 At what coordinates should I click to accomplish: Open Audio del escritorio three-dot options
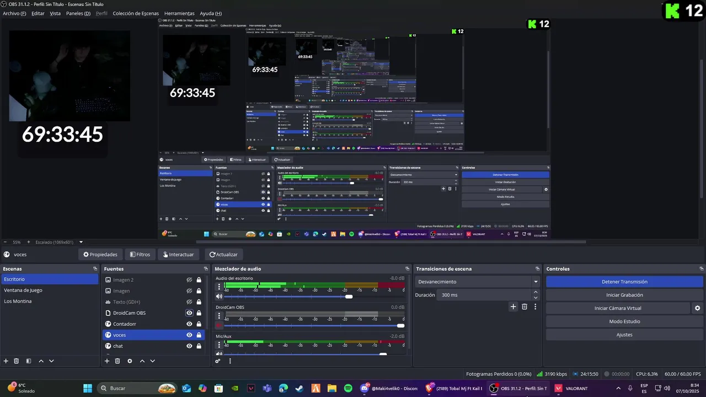click(219, 287)
